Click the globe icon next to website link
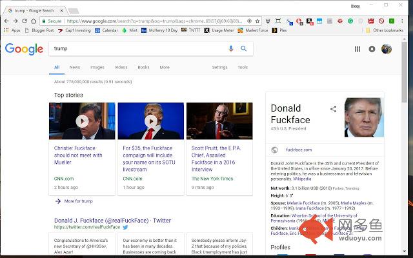 pos(274,150)
